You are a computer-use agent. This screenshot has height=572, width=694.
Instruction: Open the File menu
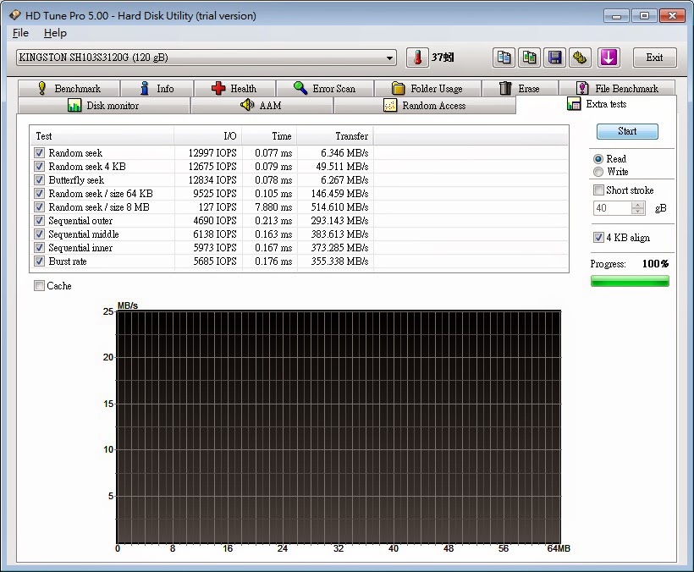(20, 33)
